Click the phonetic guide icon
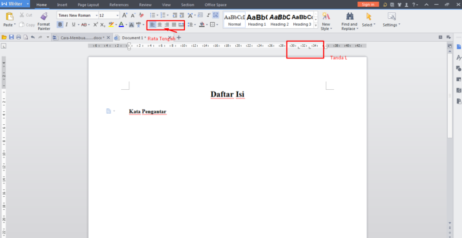This screenshot has width=462, height=238. [138, 25]
